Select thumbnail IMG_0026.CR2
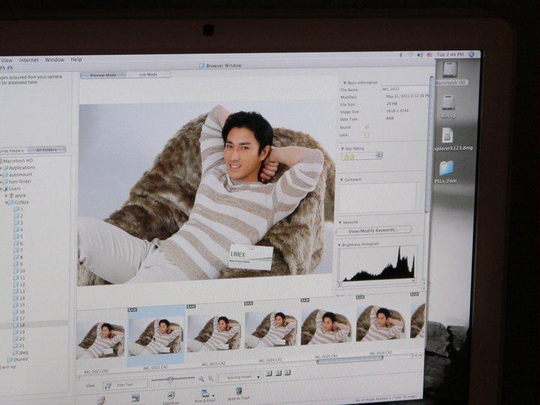540x405 pixels. tap(381, 323)
